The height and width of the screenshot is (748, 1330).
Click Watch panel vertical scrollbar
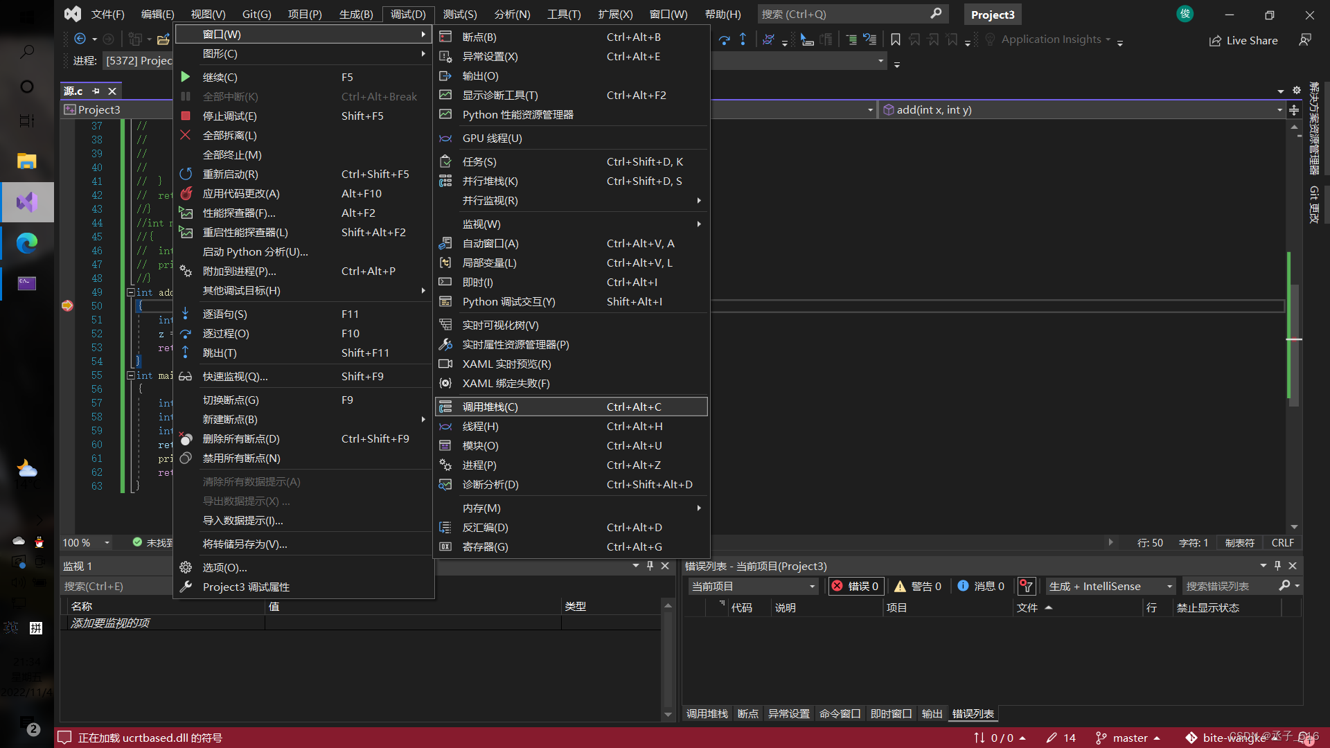coord(668,660)
